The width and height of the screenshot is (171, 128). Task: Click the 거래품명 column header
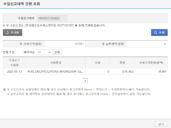click(x=56, y=63)
